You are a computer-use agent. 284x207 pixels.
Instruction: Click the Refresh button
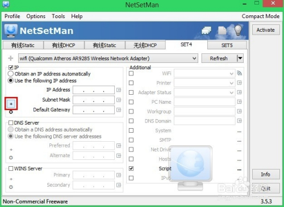(219, 58)
